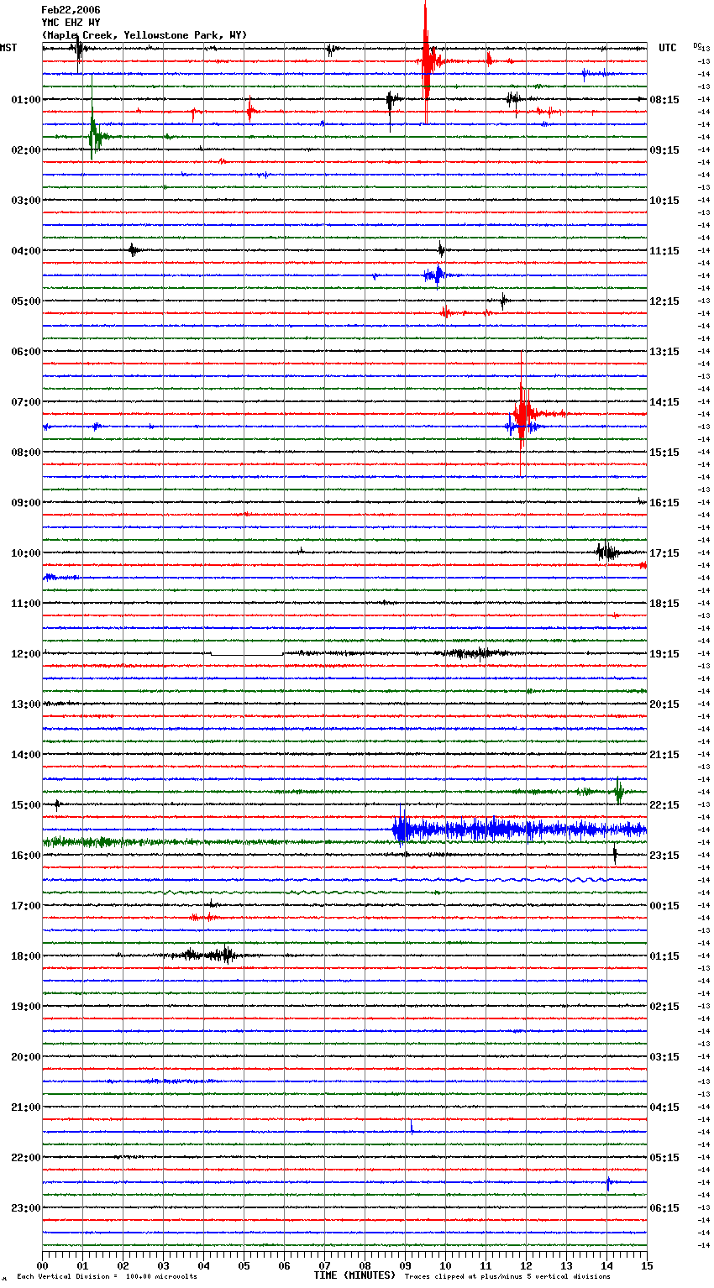
Task: Click the black event on 10:00 row
Action: click(607, 552)
